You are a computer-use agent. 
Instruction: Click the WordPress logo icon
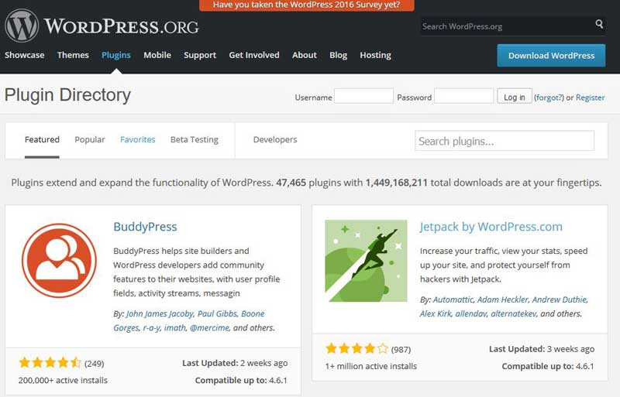tap(22, 26)
